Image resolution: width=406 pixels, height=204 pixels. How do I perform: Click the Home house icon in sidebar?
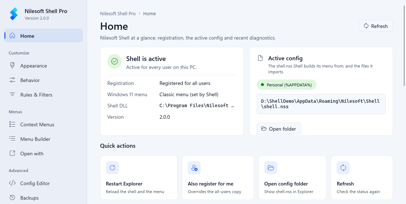click(12, 36)
